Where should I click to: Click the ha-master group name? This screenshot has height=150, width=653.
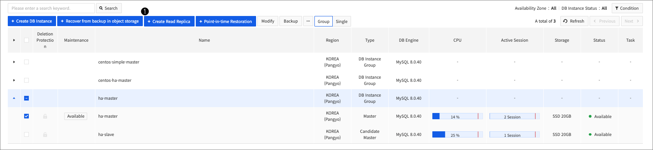click(x=108, y=98)
